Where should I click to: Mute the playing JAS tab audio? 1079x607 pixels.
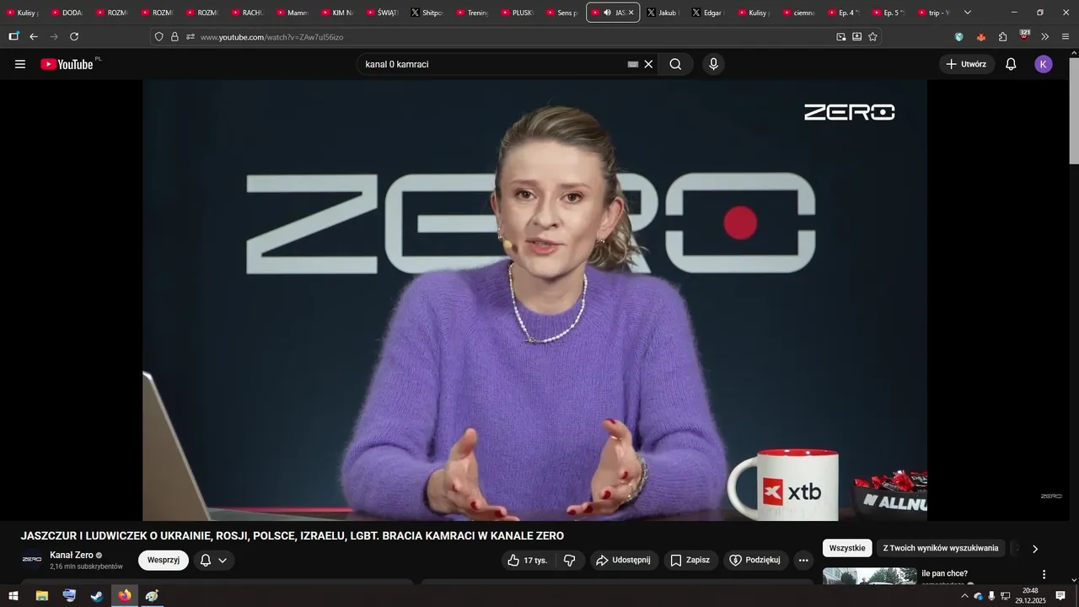point(607,13)
